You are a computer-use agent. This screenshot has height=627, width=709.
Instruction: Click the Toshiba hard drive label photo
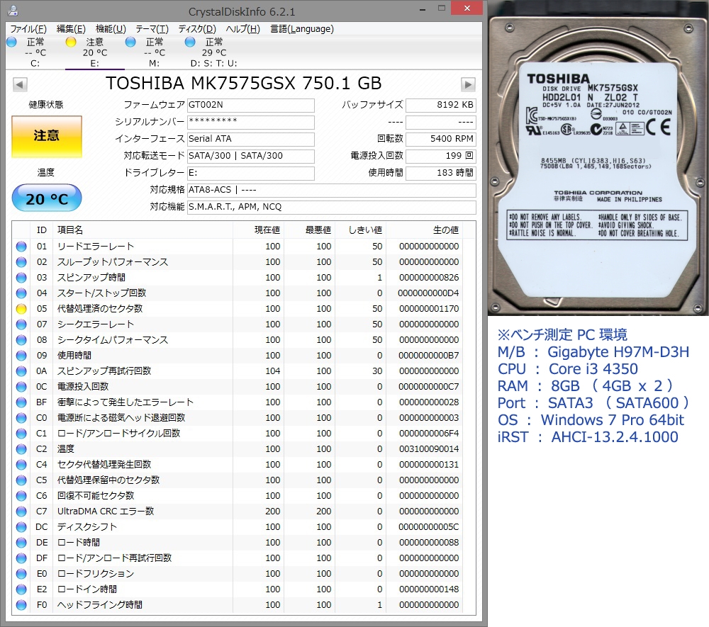[598, 158]
